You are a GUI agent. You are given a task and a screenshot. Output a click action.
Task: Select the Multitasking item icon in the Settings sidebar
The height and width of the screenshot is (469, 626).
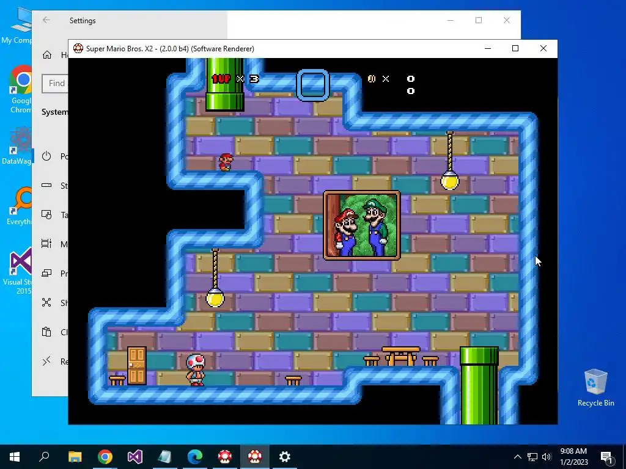pos(46,244)
